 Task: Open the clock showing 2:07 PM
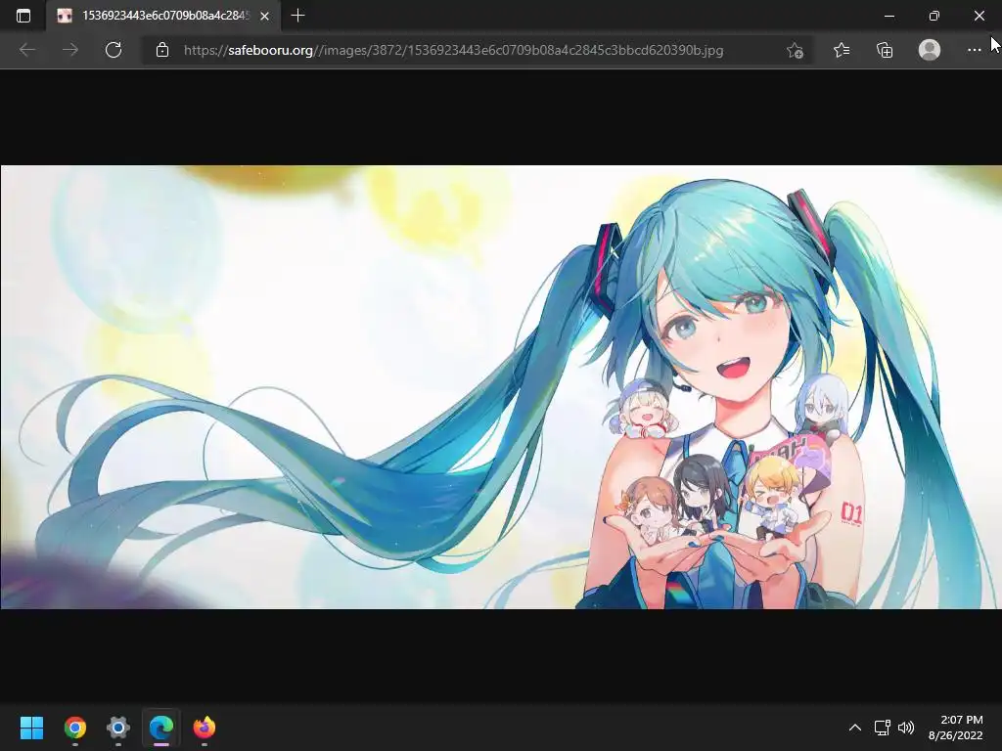[x=955, y=728]
